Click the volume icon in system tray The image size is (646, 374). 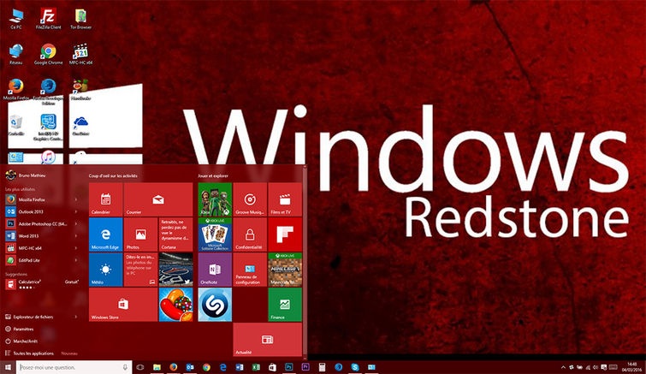[x=596, y=367]
